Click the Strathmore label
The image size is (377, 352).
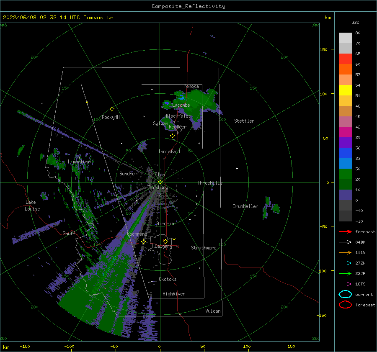click(x=204, y=248)
